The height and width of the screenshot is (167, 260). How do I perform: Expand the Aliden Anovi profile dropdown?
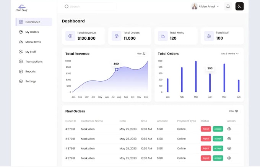pyautogui.click(x=218, y=6)
